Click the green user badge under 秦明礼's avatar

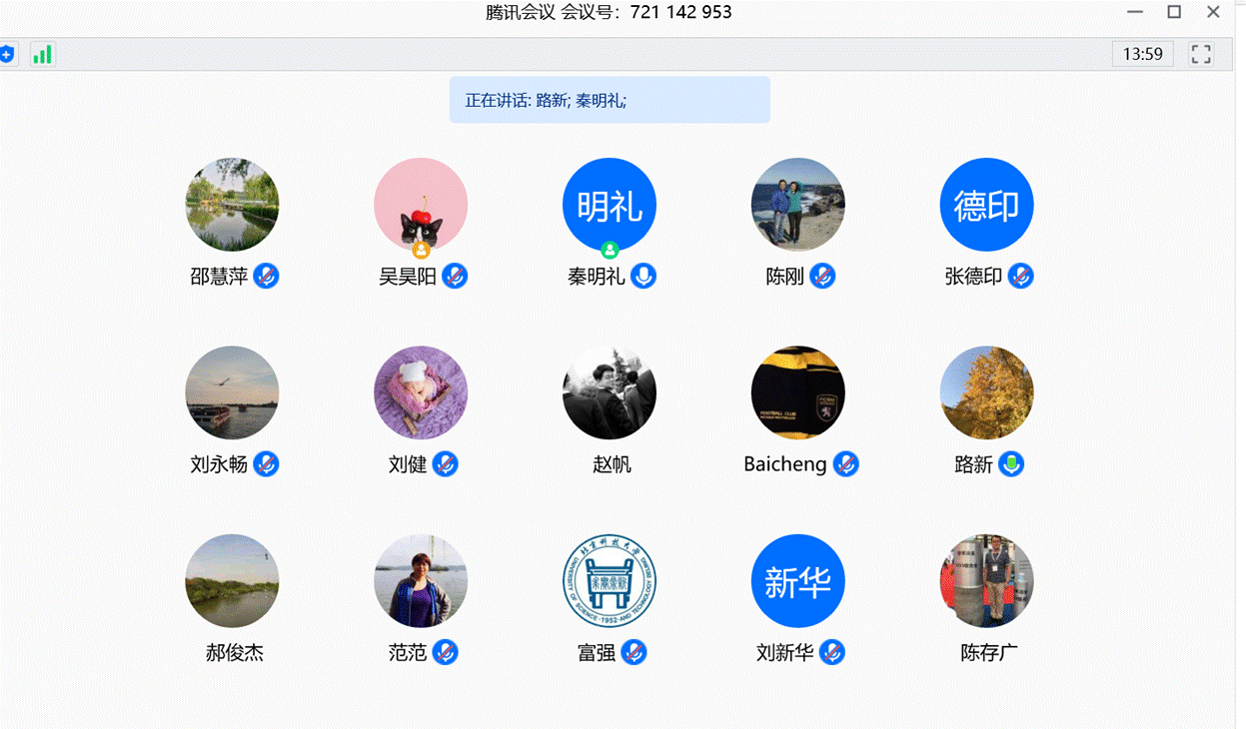pos(610,250)
